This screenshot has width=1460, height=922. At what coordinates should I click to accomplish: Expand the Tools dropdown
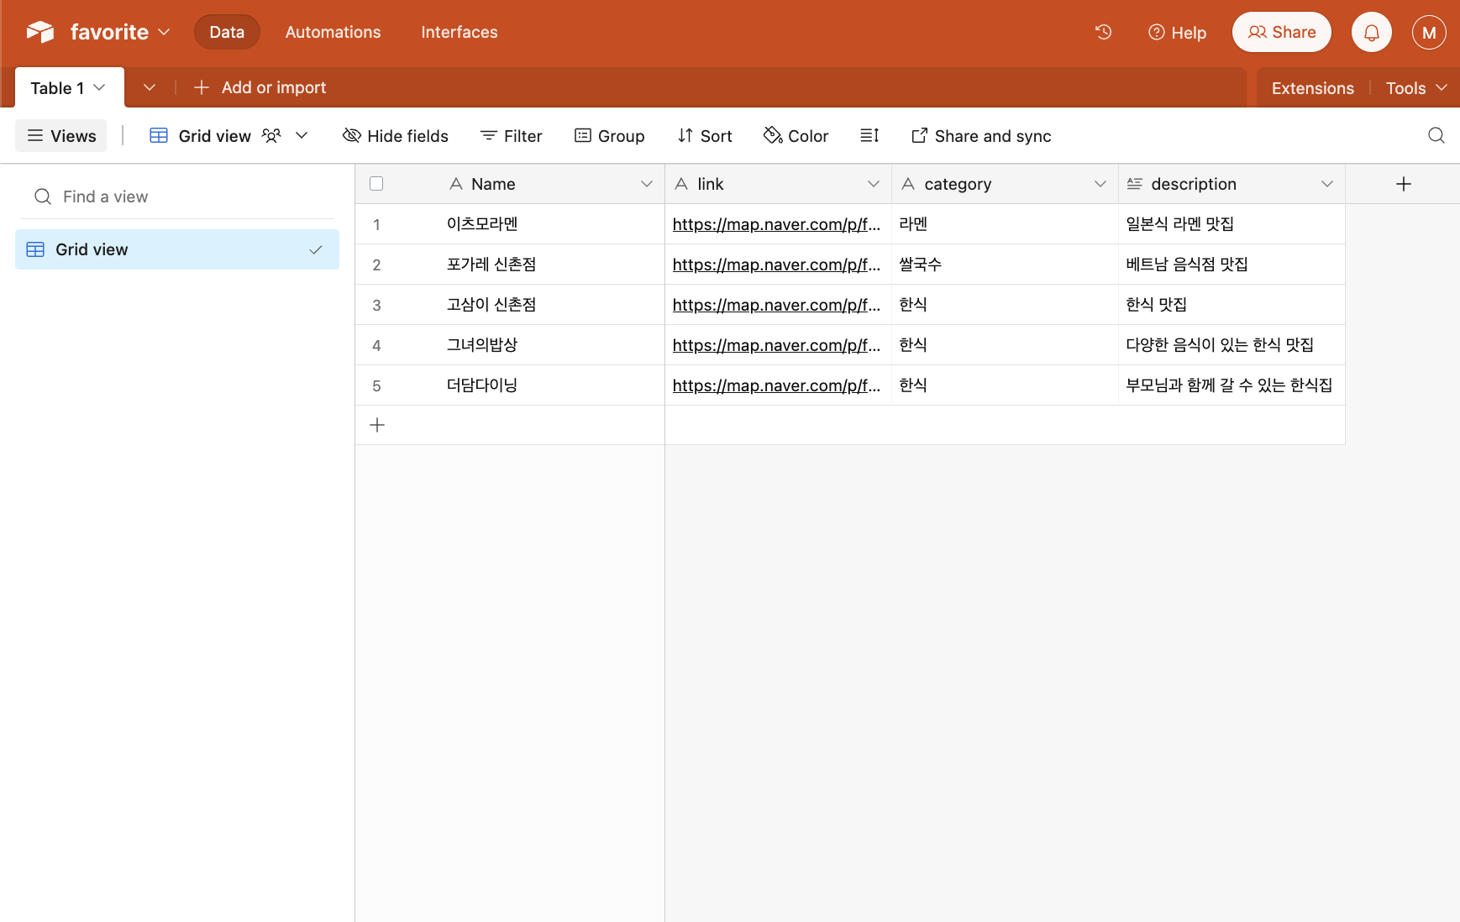coord(1416,87)
